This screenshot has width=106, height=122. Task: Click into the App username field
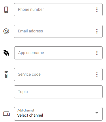click(x=58, y=53)
